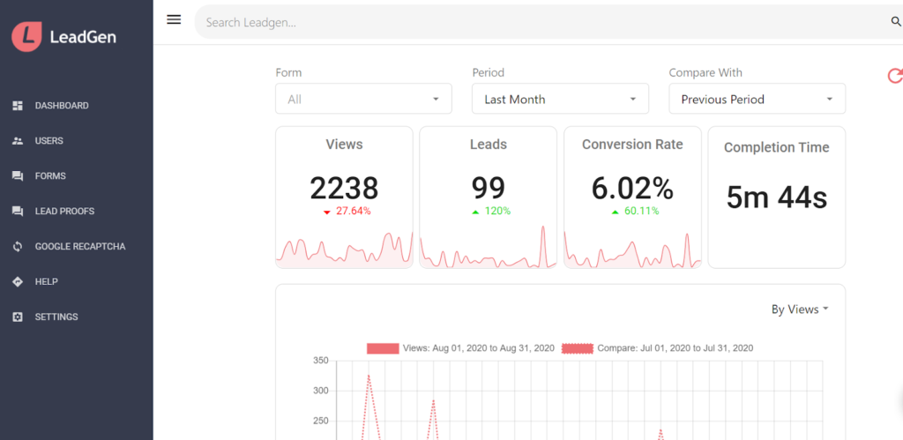Select the Leads stat card

click(x=489, y=198)
